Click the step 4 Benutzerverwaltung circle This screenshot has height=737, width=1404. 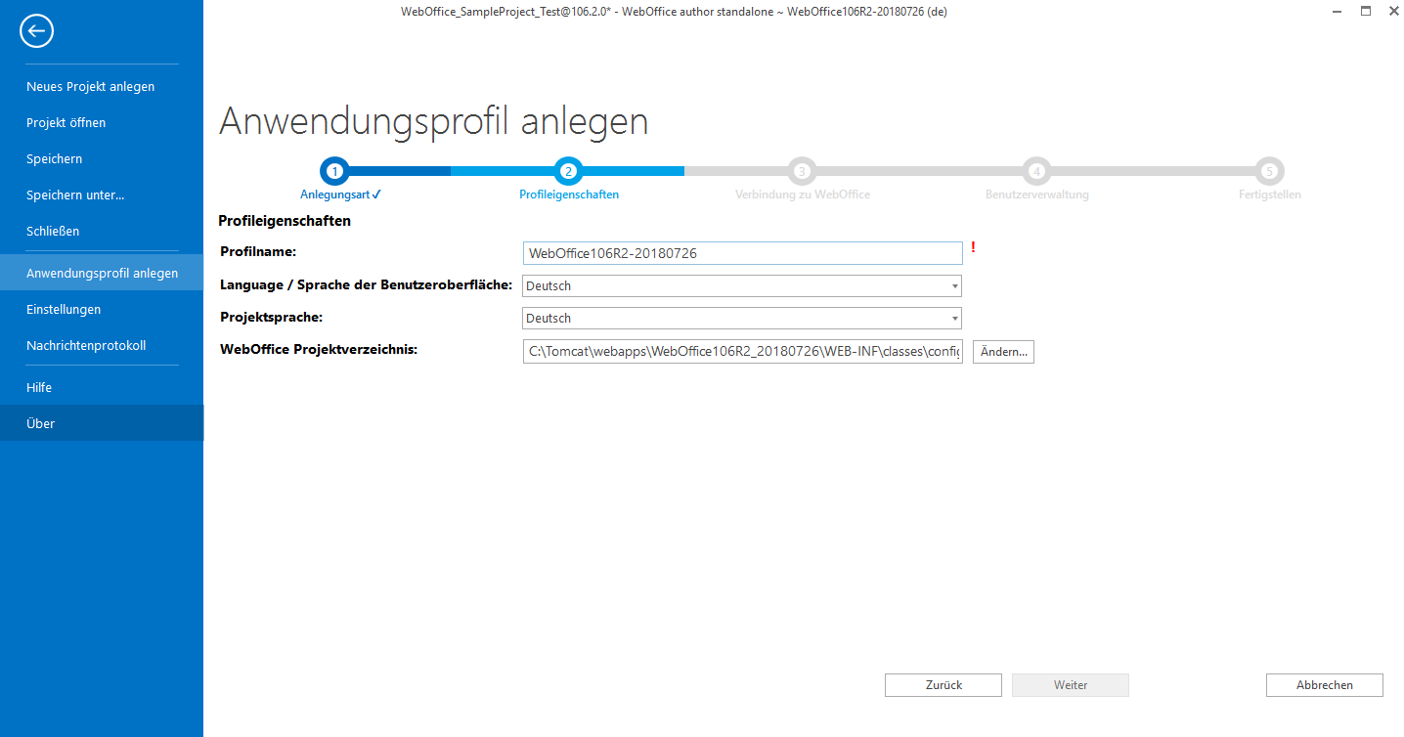1036,170
